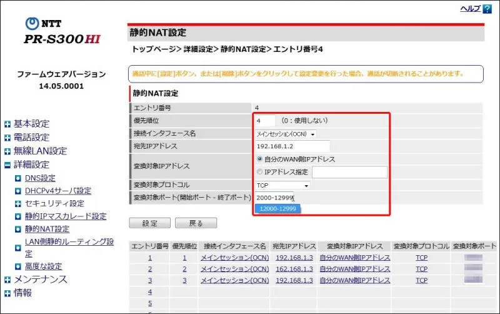Screen dimensions: 500x314
Task: Click the IPアドレス指定 address text field
Action: click(x=349, y=172)
